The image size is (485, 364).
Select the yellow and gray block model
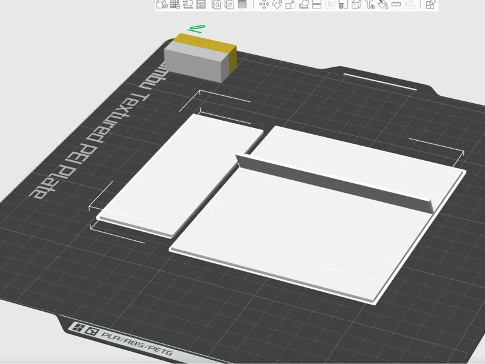pos(201,58)
